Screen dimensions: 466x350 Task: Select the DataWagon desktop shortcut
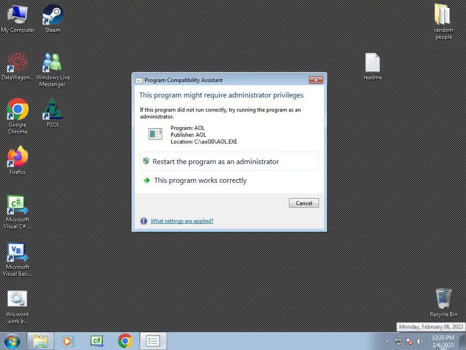tap(17, 67)
